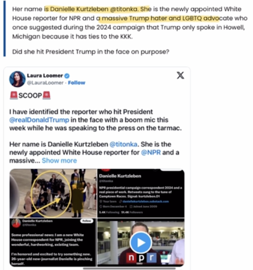
Task: Open Danielle Kurtzleben profile bio screenshot
Action: click(x=141, y=193)
